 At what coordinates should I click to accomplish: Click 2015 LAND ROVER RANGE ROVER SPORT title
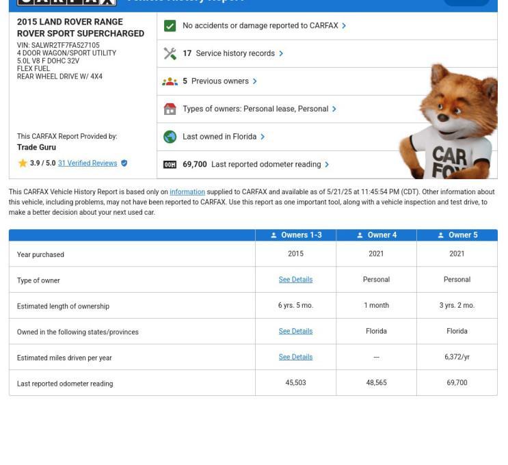[81, 27]
